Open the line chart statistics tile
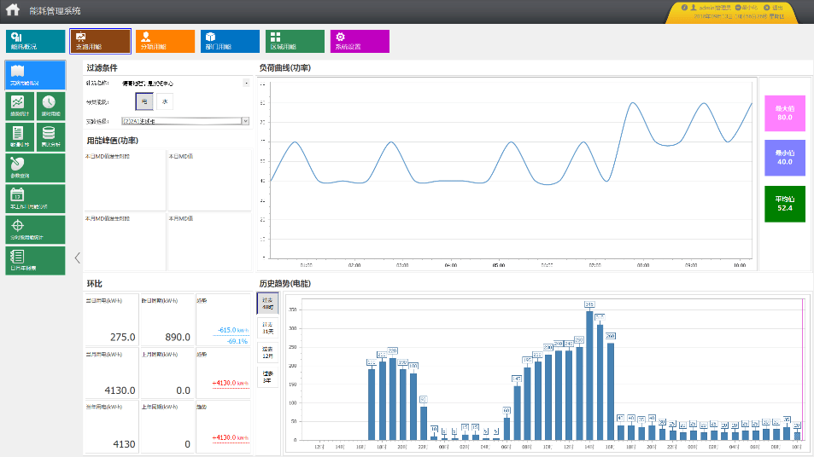814x457 pixels. pos(20,106)
